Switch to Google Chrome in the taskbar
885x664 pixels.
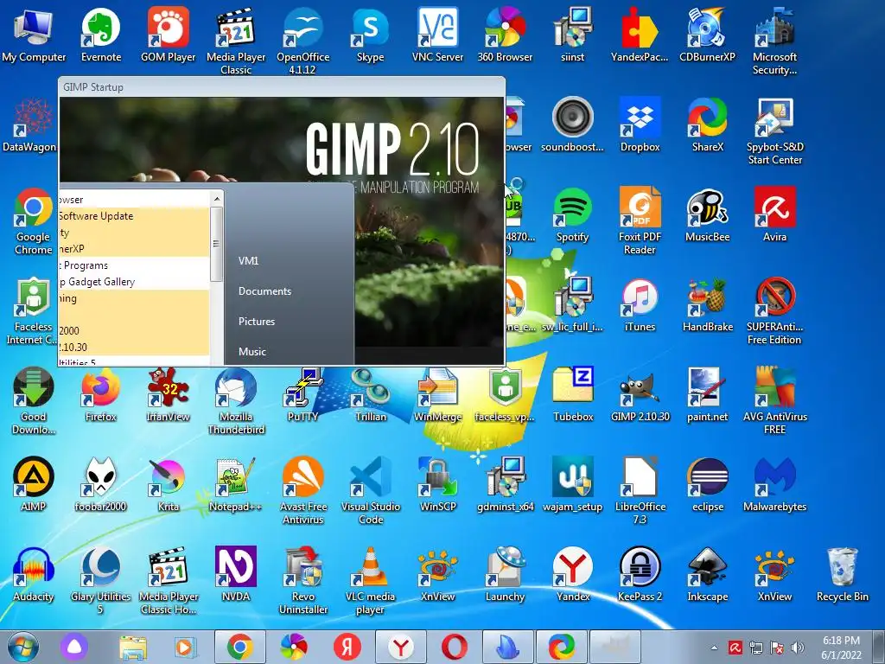(240, 647)
